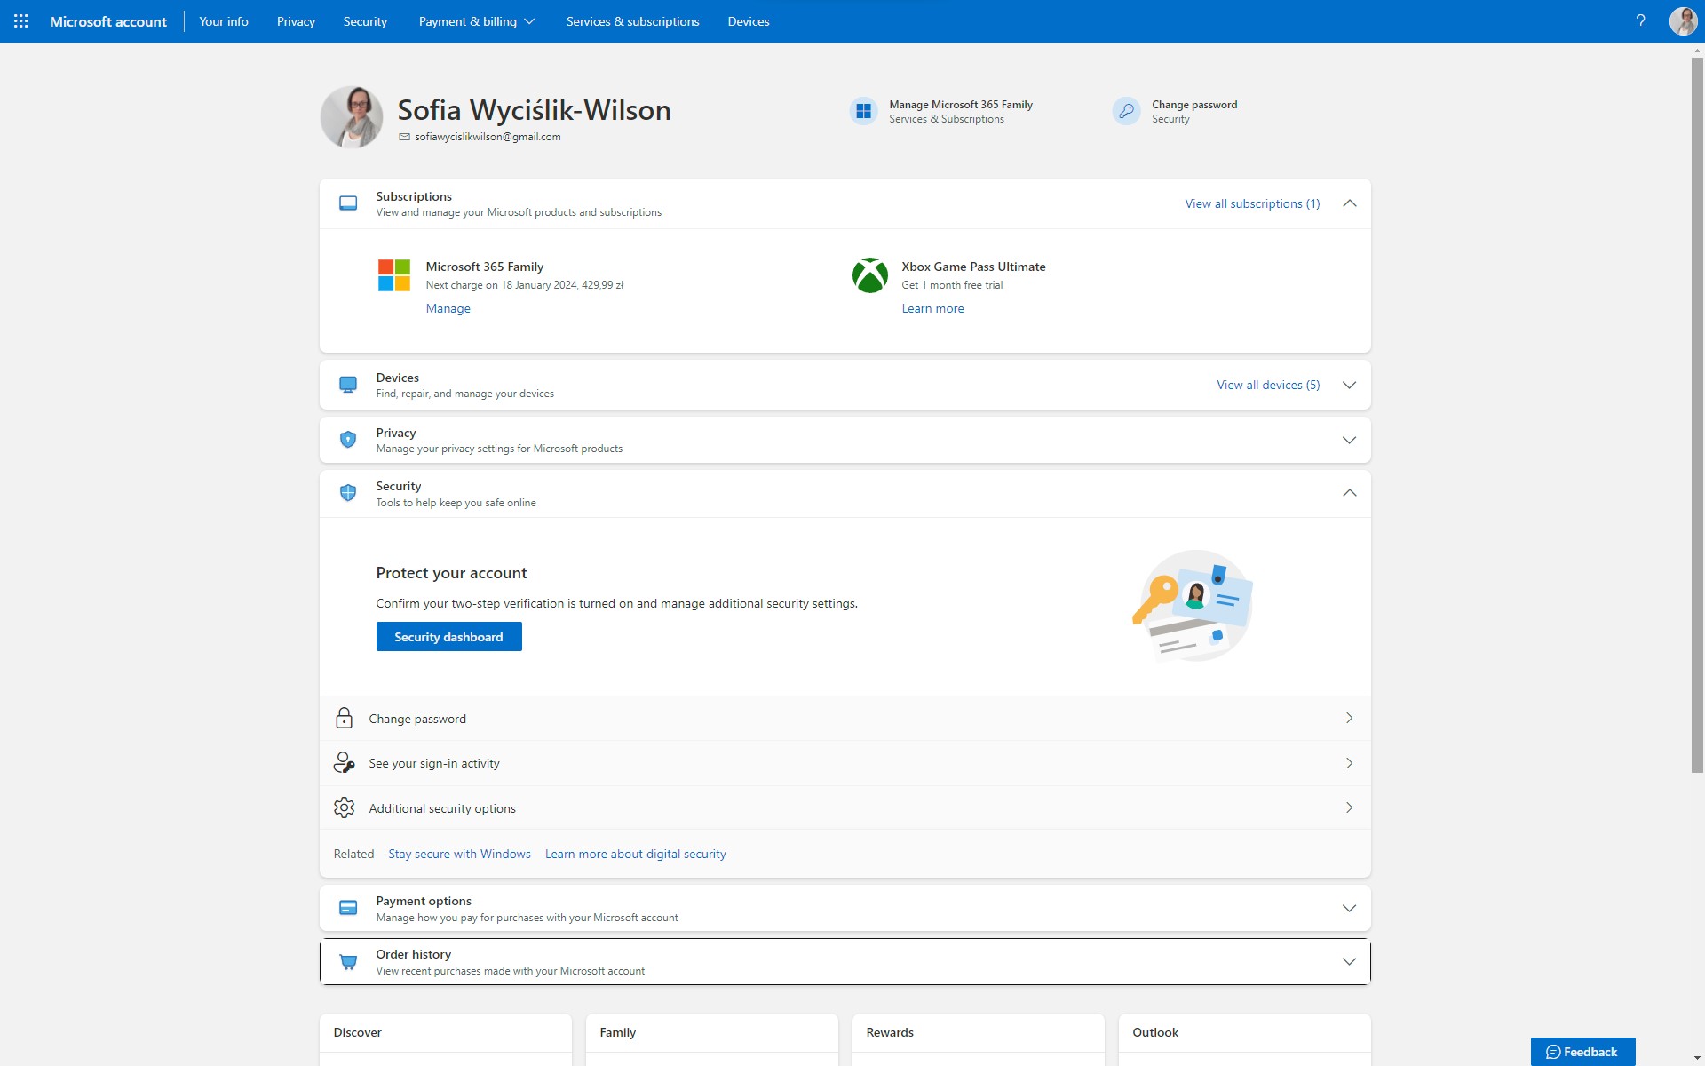Click the Privacy shield icon
This screenshot has height=1066, width=1705.
coord(348,440)
